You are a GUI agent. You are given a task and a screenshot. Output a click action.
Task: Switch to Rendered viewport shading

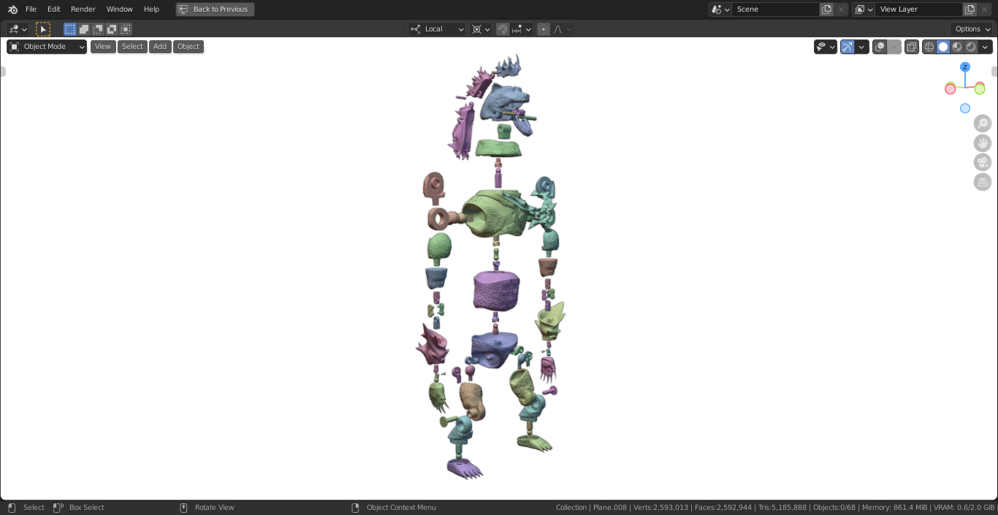coord(971,47)
